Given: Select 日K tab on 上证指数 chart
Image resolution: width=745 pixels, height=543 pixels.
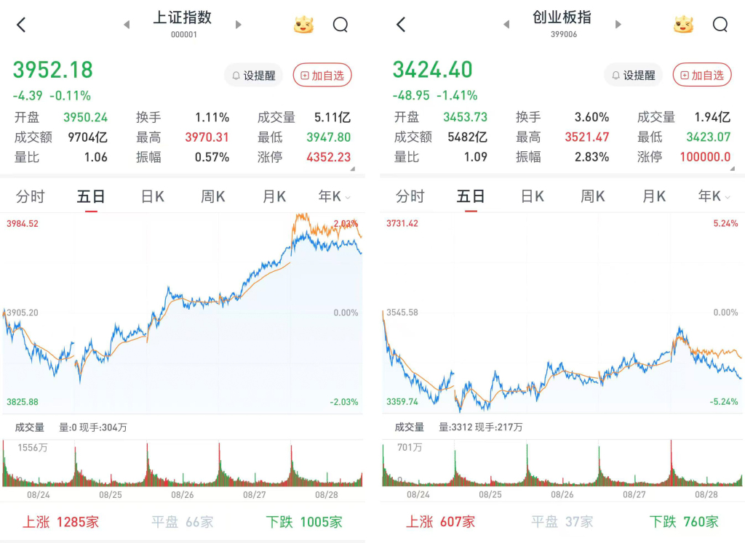Looking at the screenshot, I should 153,196.
